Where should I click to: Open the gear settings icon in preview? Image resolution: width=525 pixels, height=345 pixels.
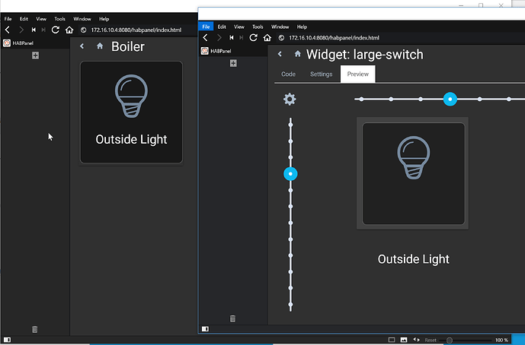pyautogui.click(x=290, y=99)
